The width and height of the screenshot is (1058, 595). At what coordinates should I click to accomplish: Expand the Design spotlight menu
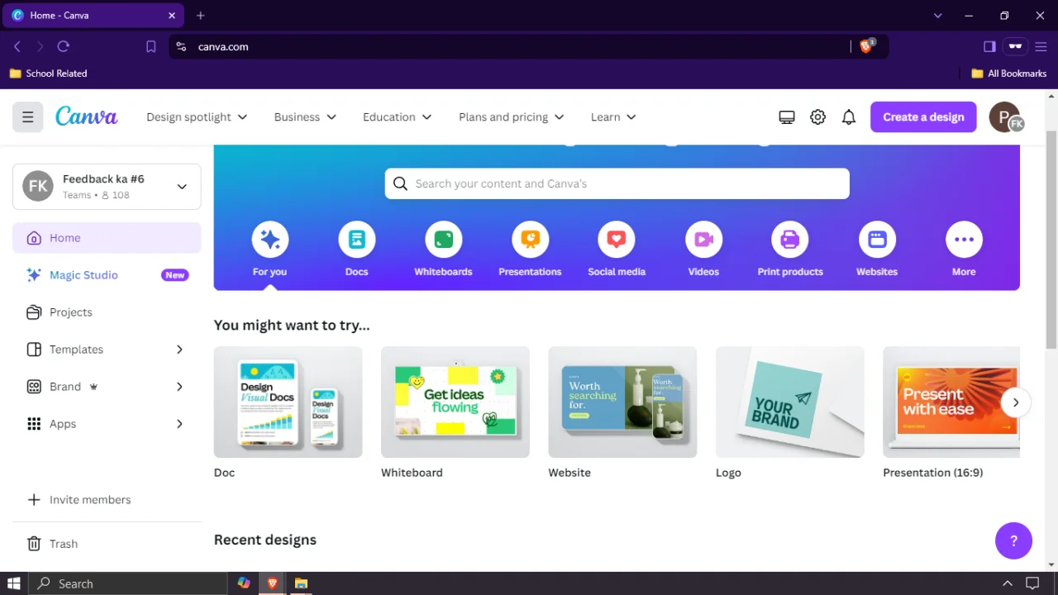pyautogui.click(x=197, y=117)
